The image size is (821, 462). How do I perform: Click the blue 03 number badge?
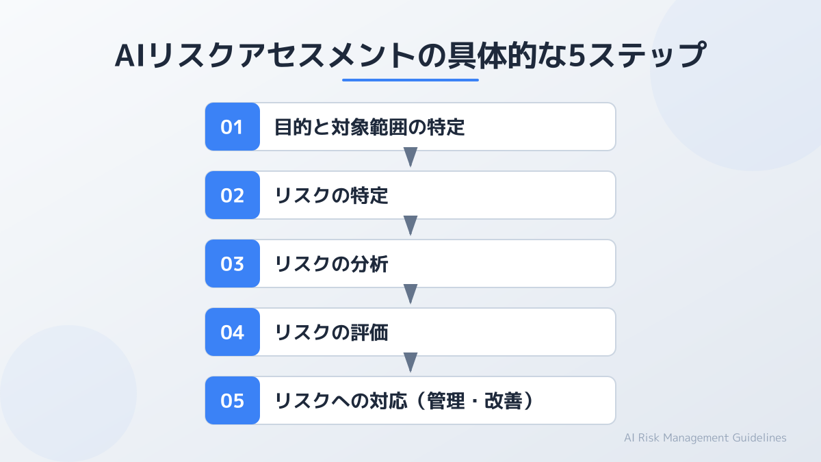(x=233, y=264)
